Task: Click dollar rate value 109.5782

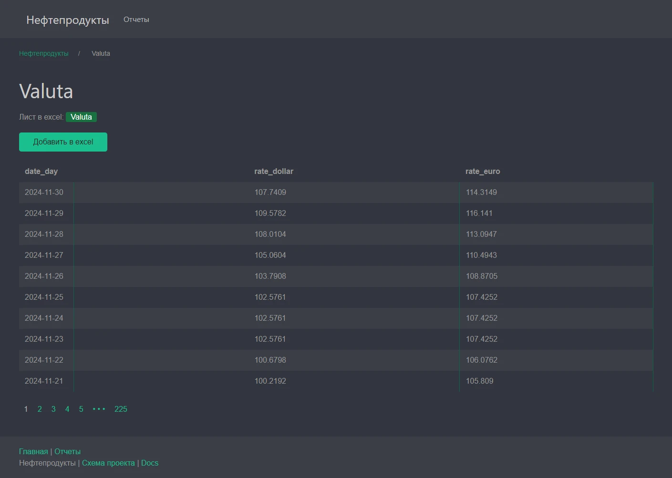Action: [x=270, y=214]
